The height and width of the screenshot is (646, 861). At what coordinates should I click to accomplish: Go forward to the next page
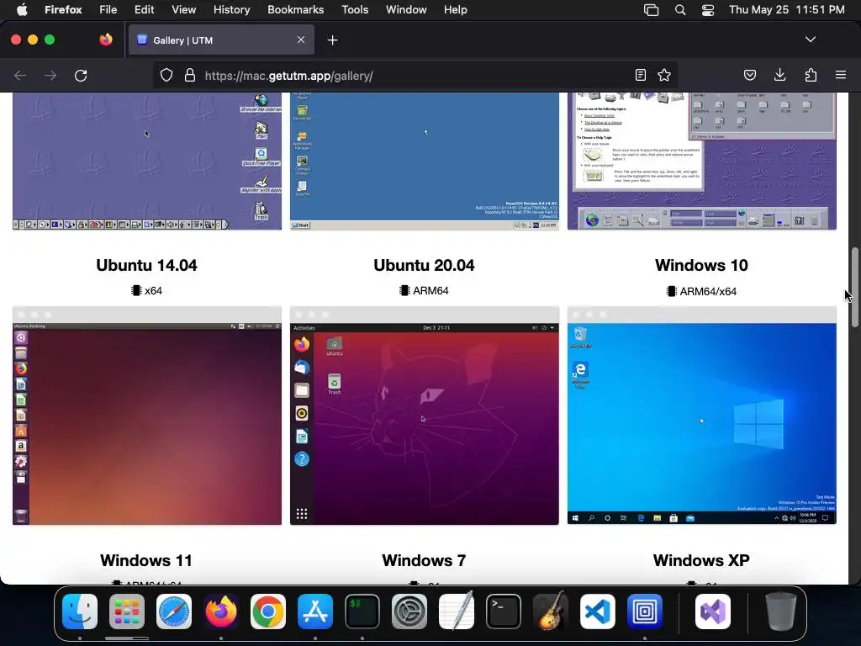pyautogui.click(x=50, y=75)
